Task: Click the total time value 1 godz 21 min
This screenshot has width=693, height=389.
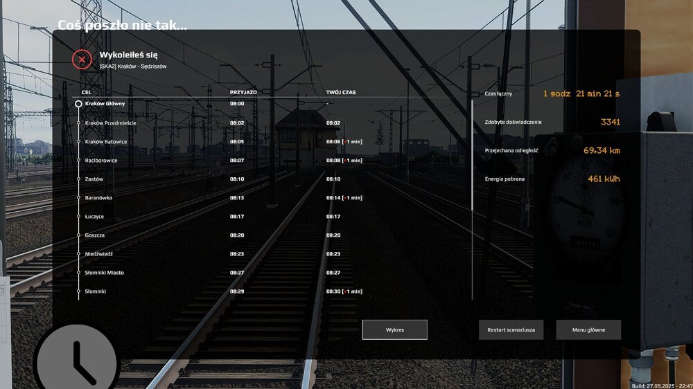Action: 581,93
